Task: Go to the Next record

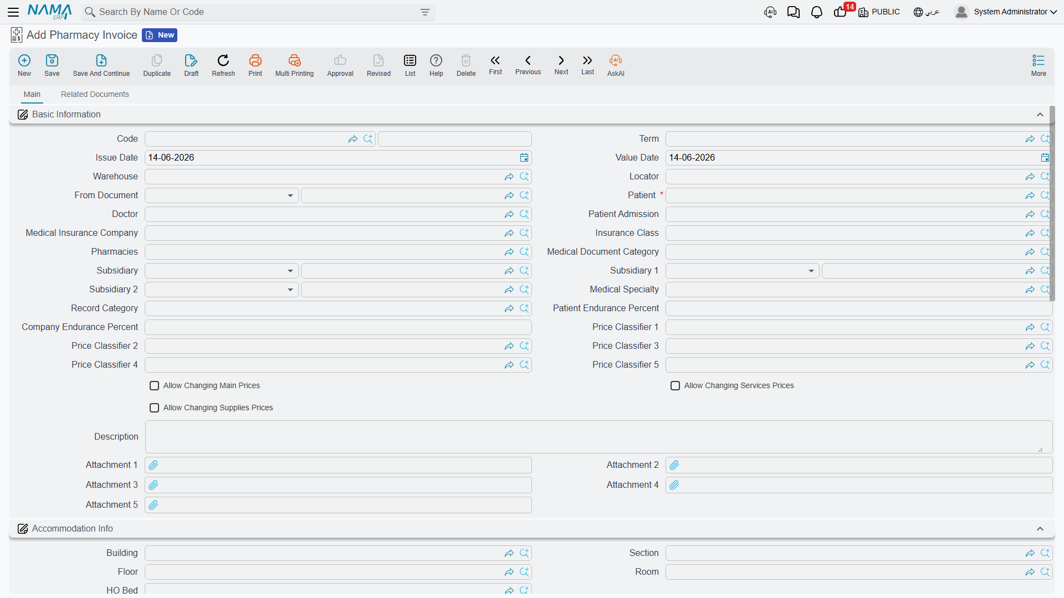Action: [x=561, y=65]
